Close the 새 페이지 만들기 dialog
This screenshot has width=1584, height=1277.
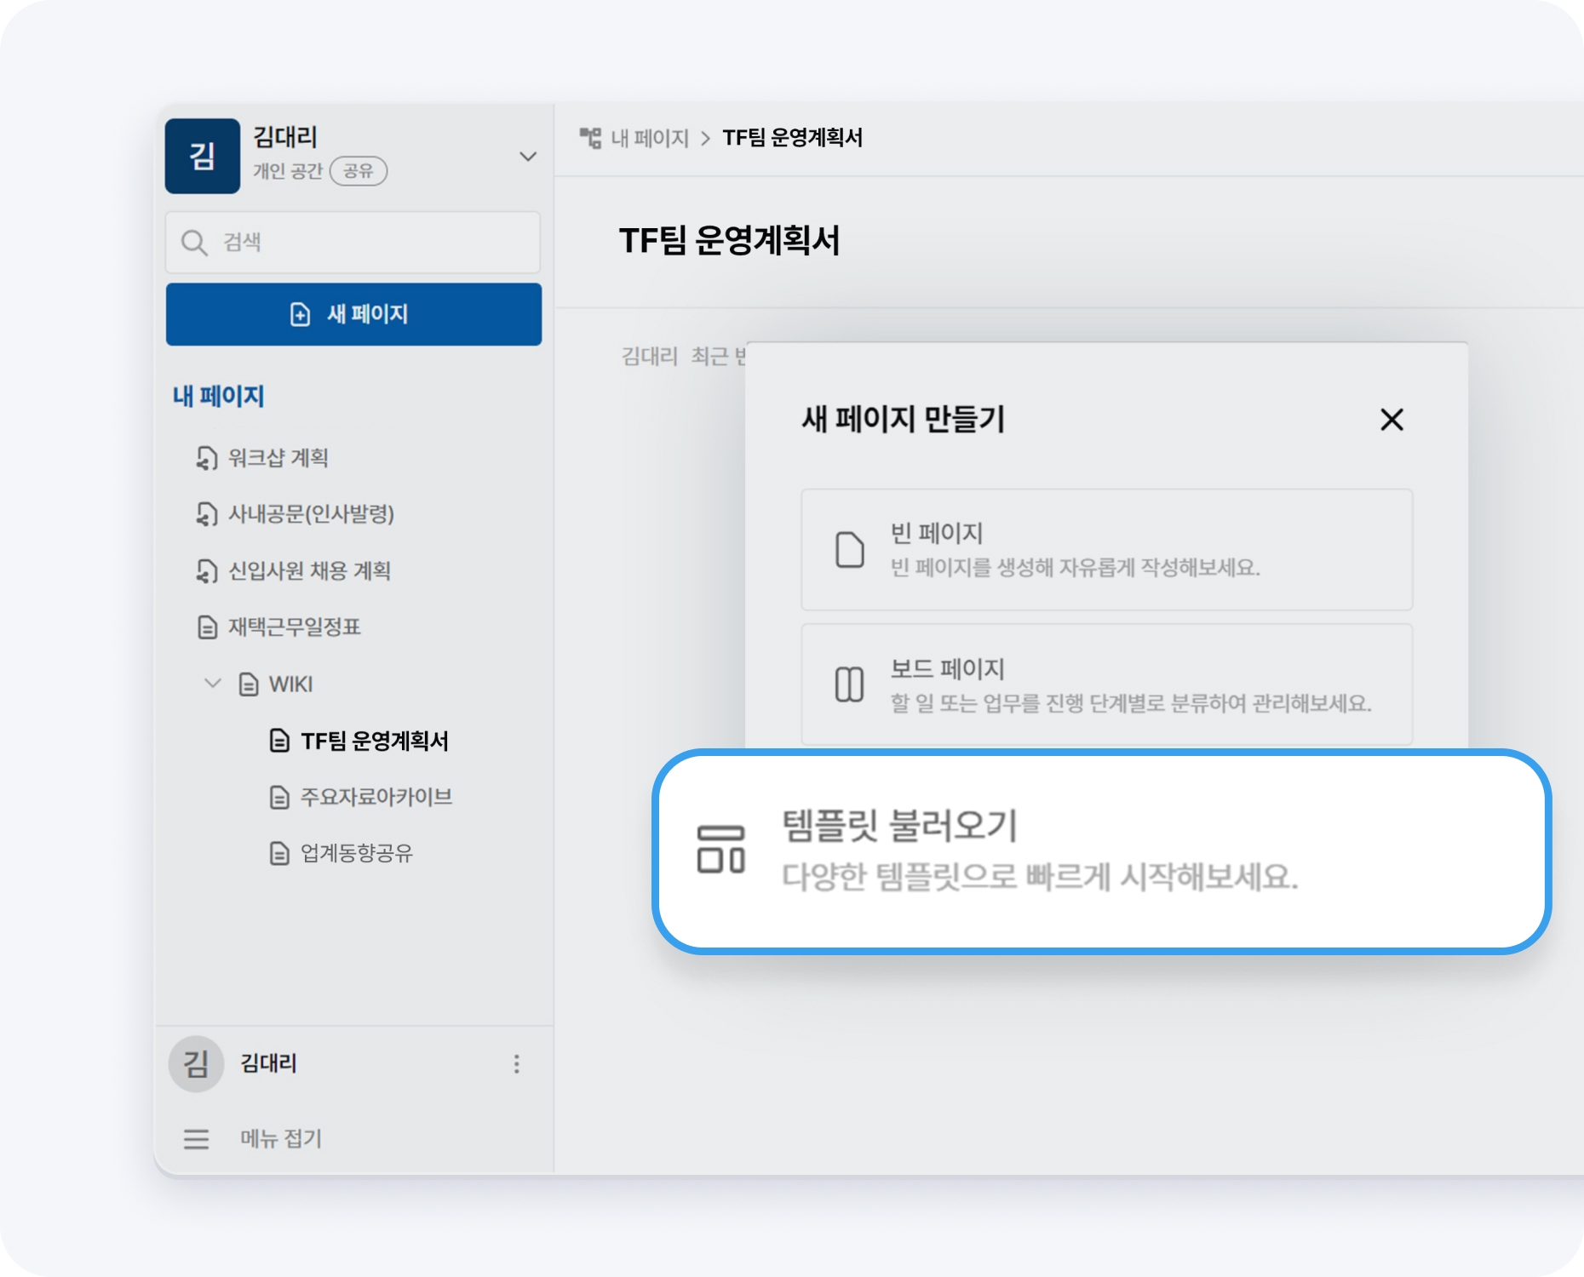1392,419
